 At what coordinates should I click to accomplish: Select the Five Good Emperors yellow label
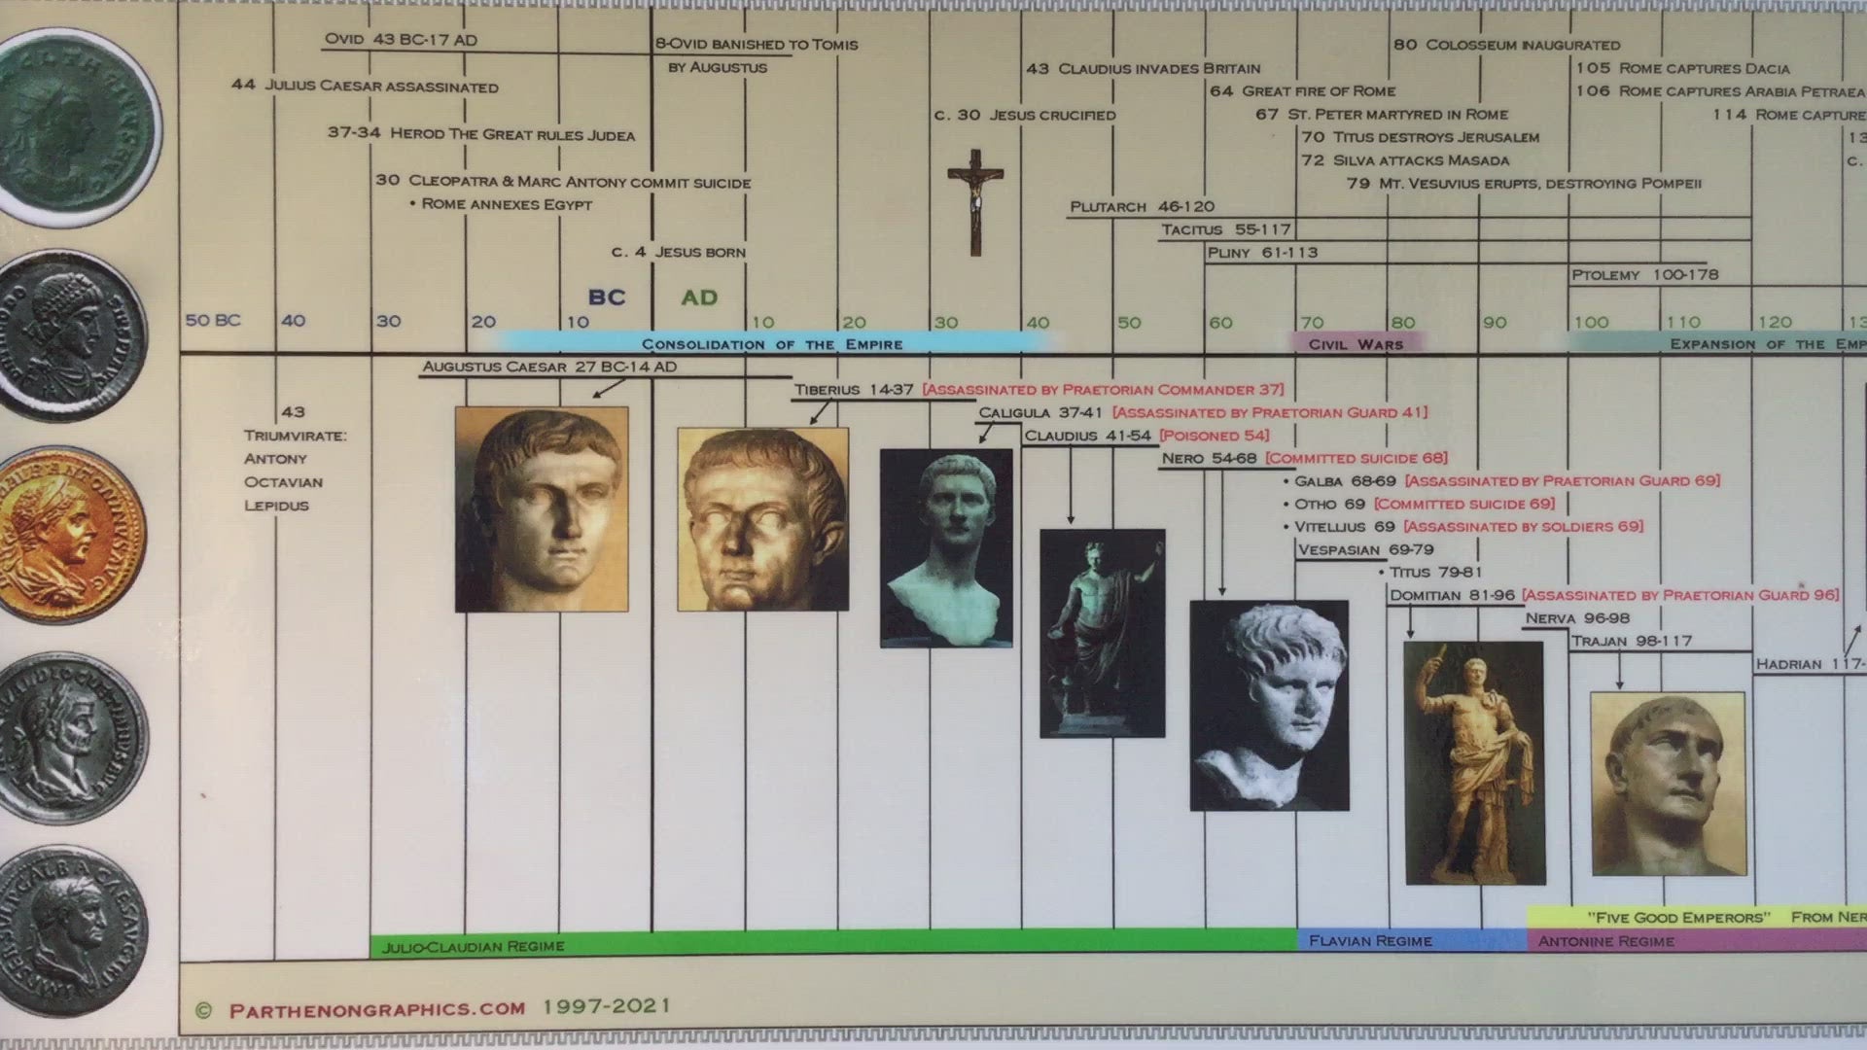coord(1677,917)
